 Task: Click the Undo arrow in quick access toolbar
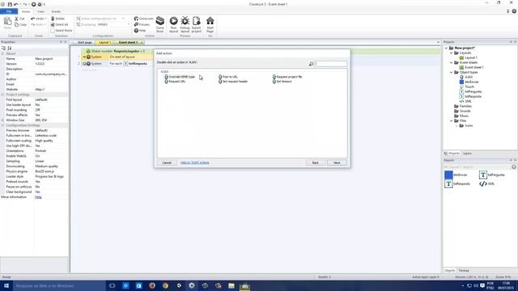pos(16,4)
